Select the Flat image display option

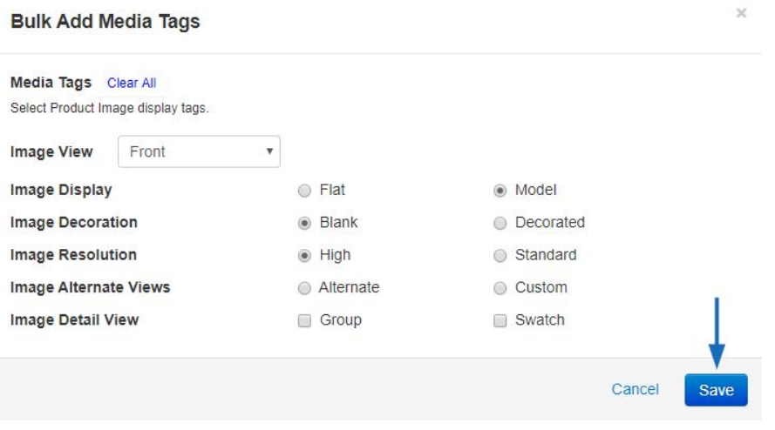304,191
